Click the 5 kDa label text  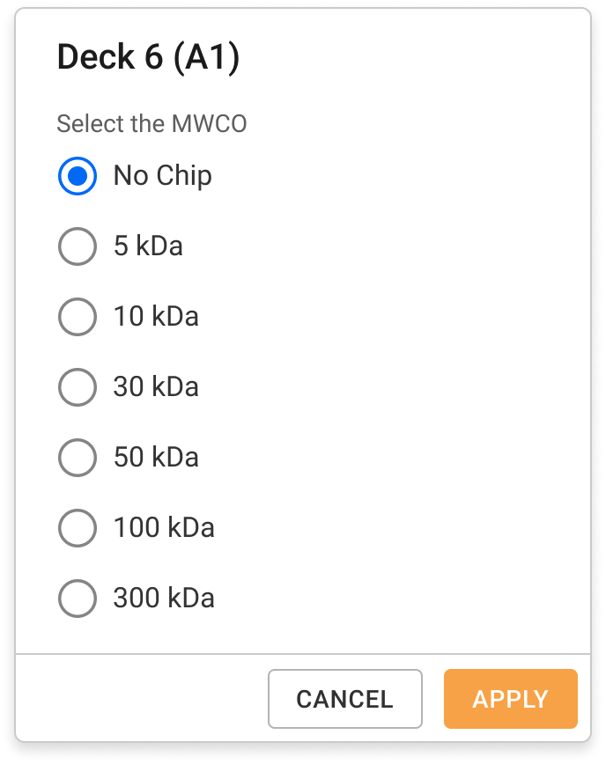click(x=146, y=246)
